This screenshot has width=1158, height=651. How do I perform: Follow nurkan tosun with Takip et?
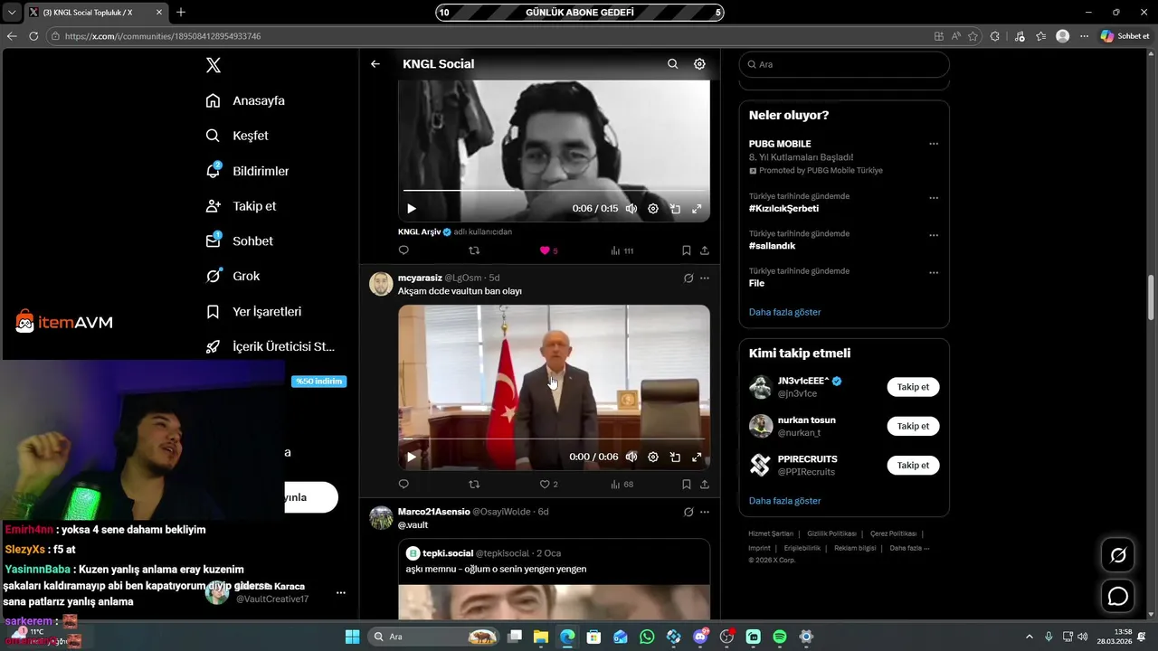(913, 426)
